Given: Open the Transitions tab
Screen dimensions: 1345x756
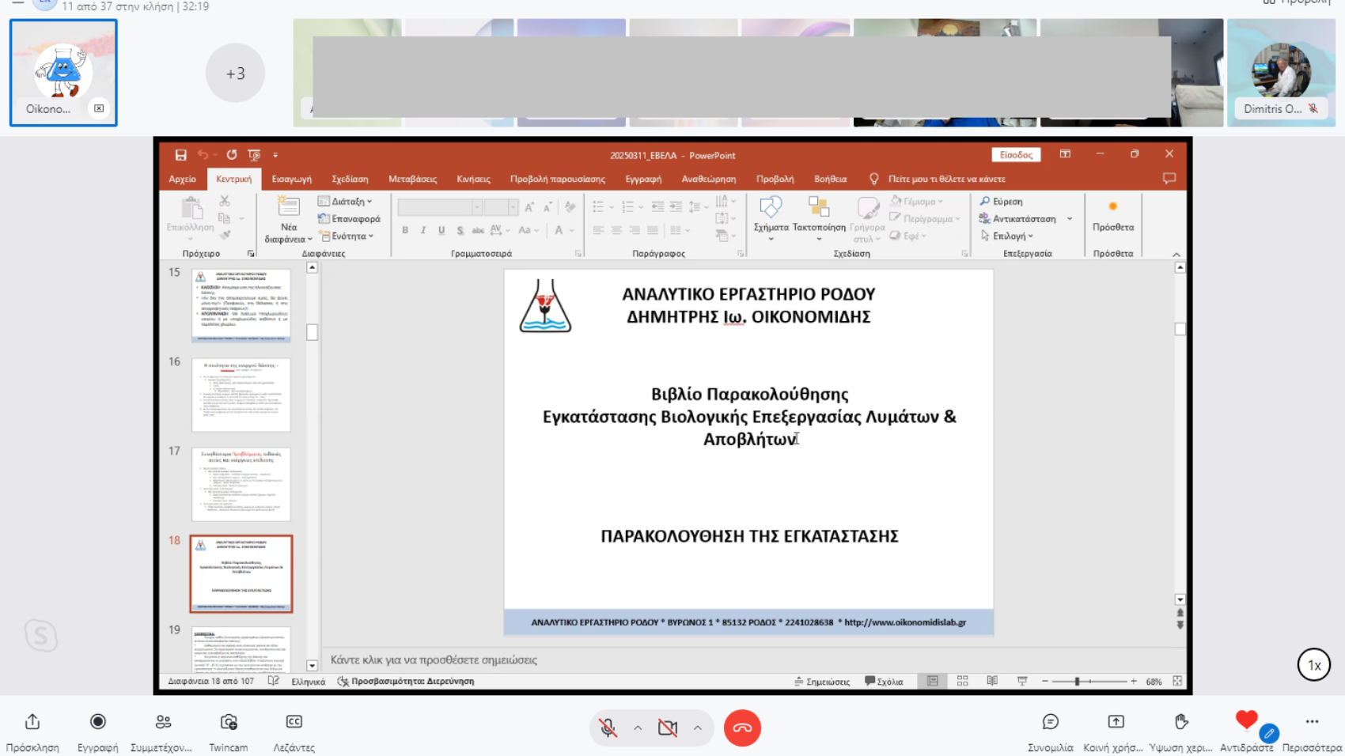Looking at the screenshot, I should 412,179.
